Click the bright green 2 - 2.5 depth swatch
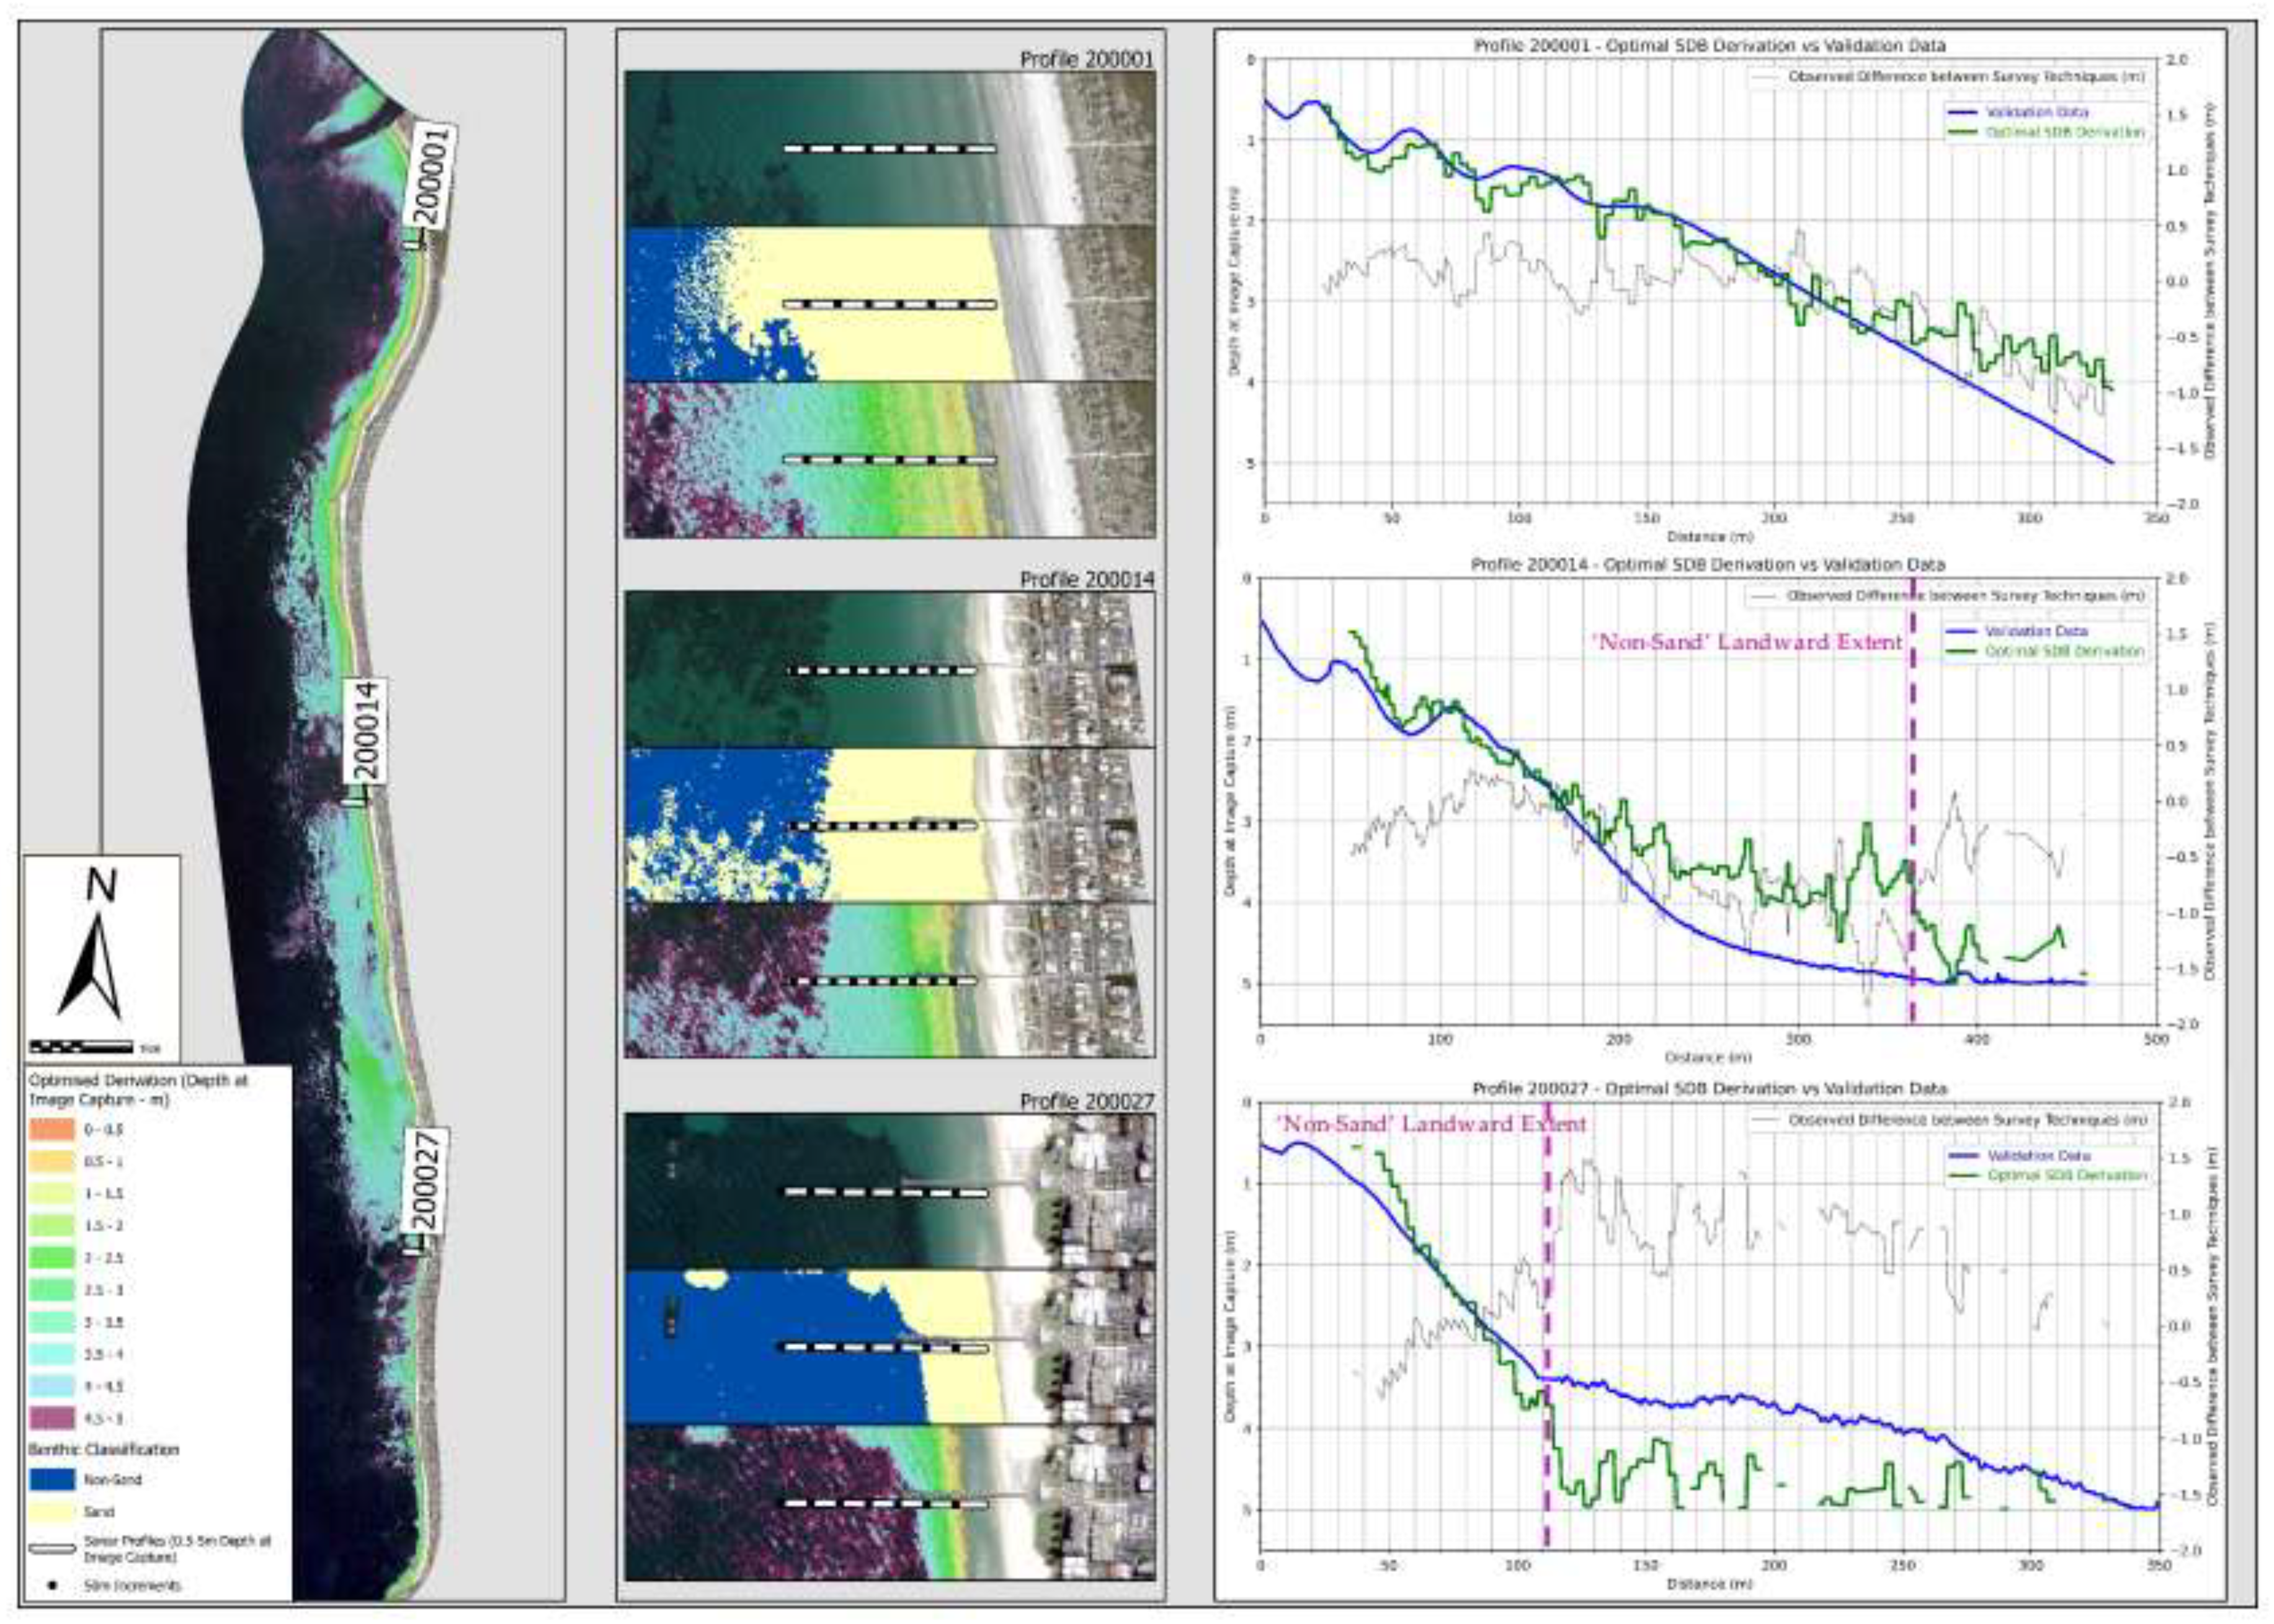 [x=52, y=1258]
